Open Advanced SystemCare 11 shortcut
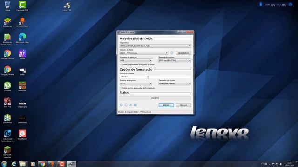Viewport: 298px width, 167px height. [7, 136]
